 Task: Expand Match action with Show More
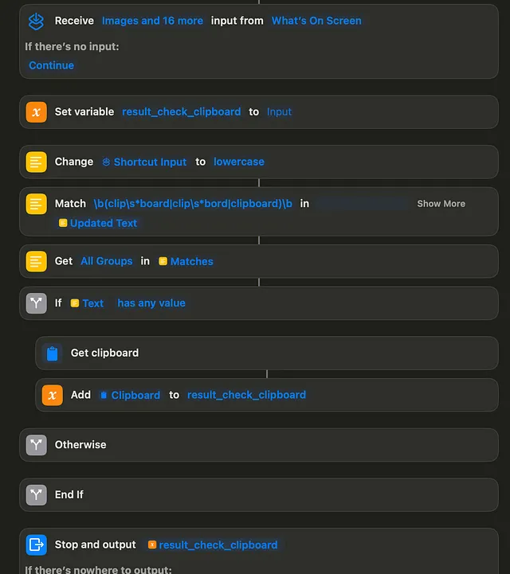[x=441, y=204]
